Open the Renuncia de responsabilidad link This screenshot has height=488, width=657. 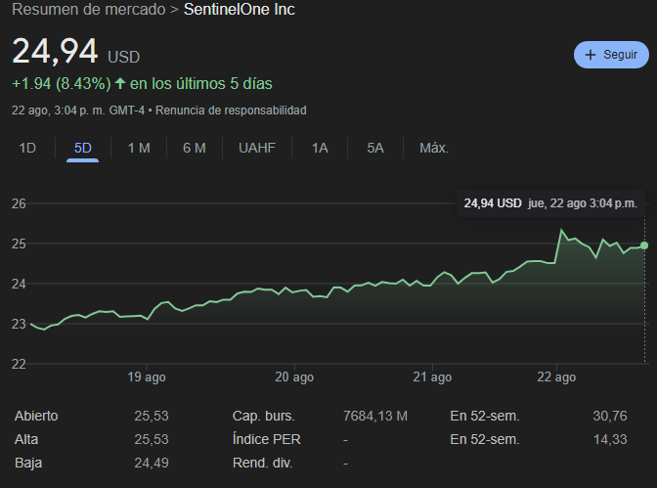tap(231, 111)
